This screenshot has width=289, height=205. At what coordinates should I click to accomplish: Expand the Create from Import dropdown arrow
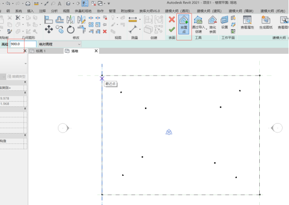point(207,29)
